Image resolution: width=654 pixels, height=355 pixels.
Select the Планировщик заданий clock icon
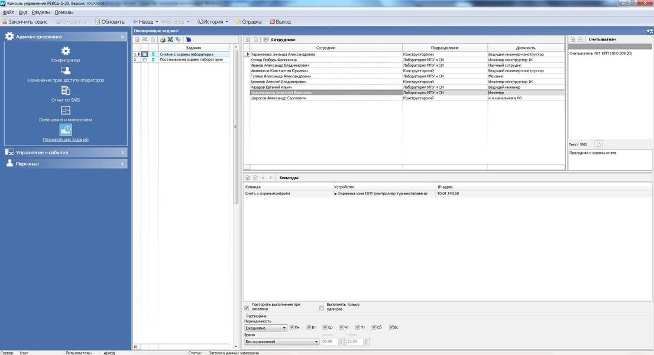click(x=66, y=130)
